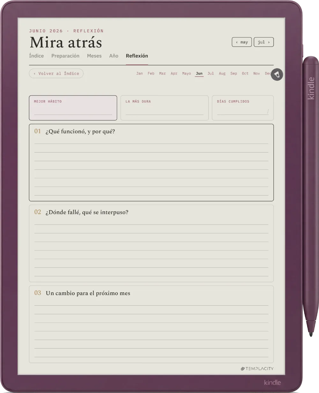Click the JUNIO 2026 · REFLEXIÓN header text
The height and width of the screenshot is (393, 319).
66,31
